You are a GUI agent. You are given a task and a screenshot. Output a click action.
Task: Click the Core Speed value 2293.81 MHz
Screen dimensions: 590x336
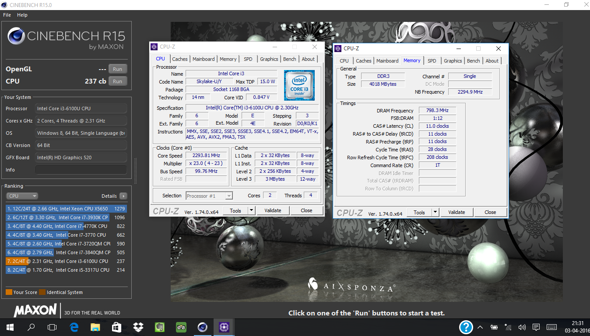(x=207, y=155)
